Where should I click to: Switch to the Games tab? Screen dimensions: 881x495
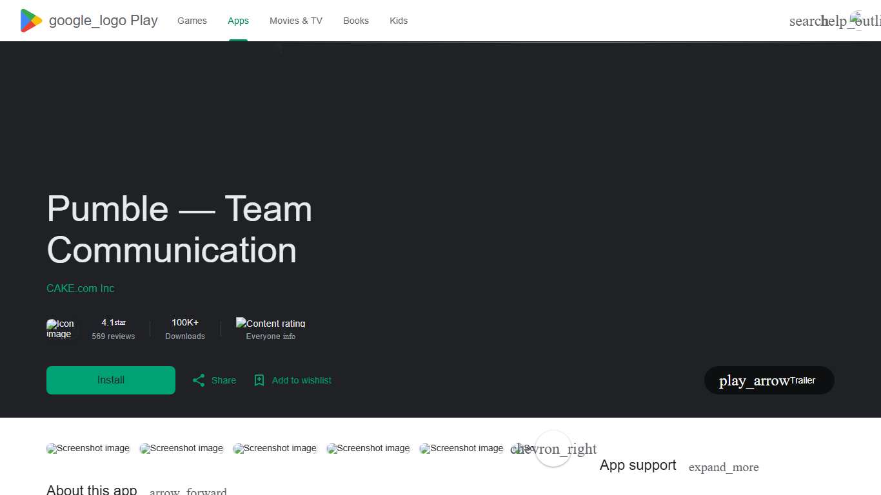coord(192,21)
